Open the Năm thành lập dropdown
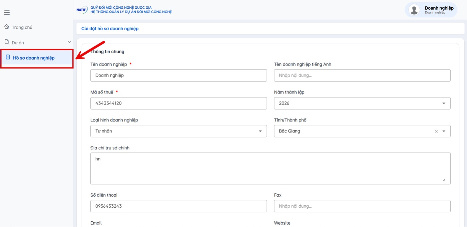467x227 pixels. (362, 103)
